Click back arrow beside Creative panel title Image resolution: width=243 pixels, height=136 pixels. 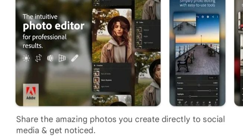click(x=95, y=65)
